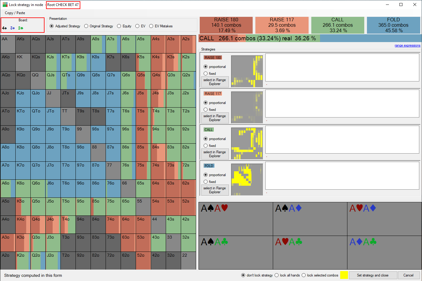
Task: Click the 4 of spades board card
Action: click(5, 28)
